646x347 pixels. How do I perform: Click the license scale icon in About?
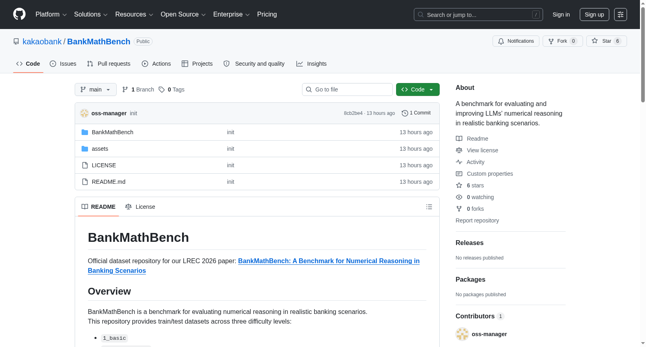(x=459, y=150)
